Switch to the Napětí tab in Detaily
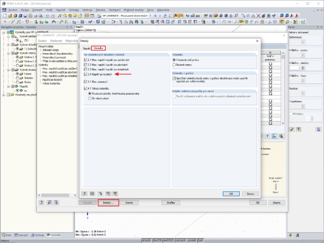This screenshot has height=243, width=324. (x=87, y=48)
